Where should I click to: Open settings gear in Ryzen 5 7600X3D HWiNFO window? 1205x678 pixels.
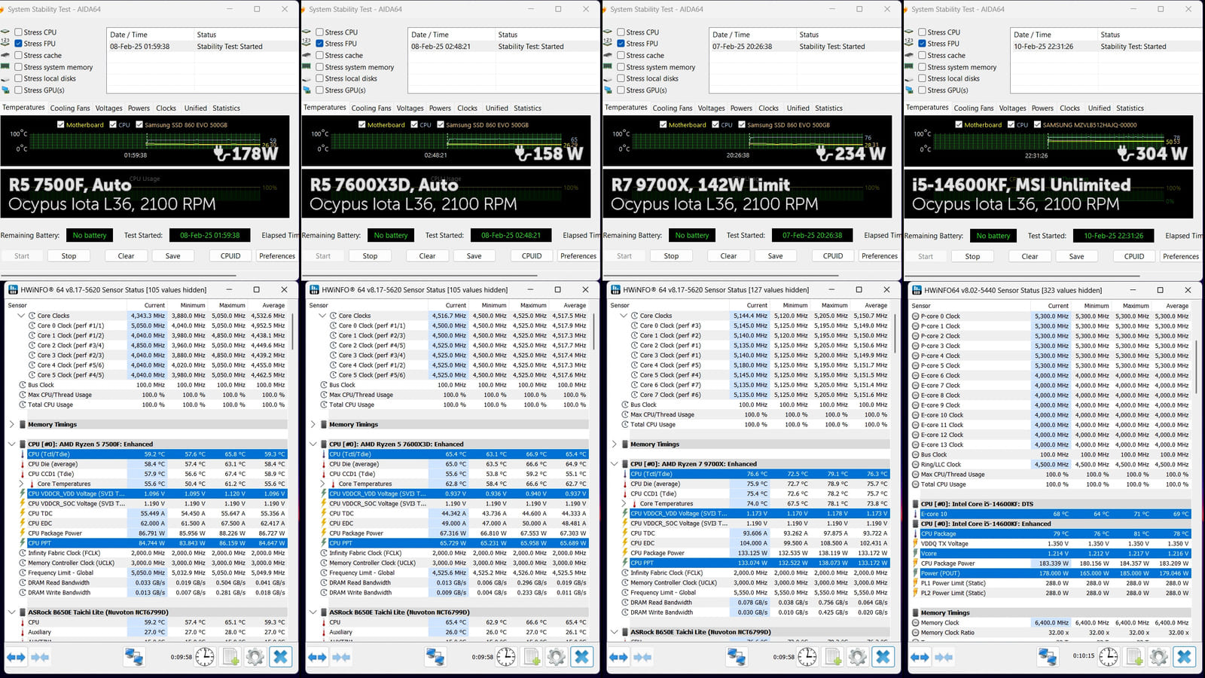pos(557,657)
